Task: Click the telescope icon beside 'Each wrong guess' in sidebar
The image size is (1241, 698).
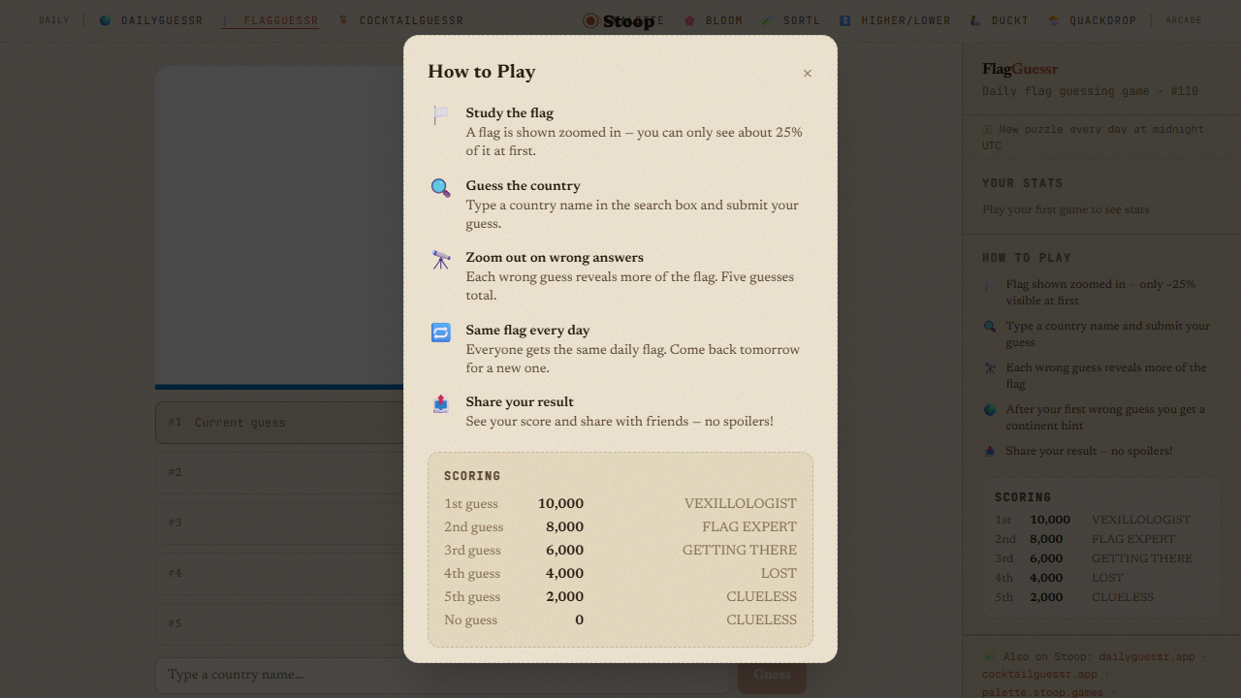Action: pos(990,368)
